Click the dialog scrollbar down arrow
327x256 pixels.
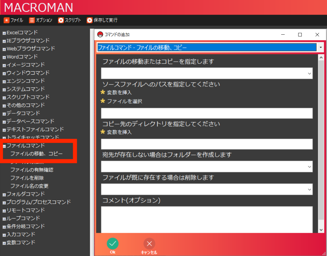(321, 230)
